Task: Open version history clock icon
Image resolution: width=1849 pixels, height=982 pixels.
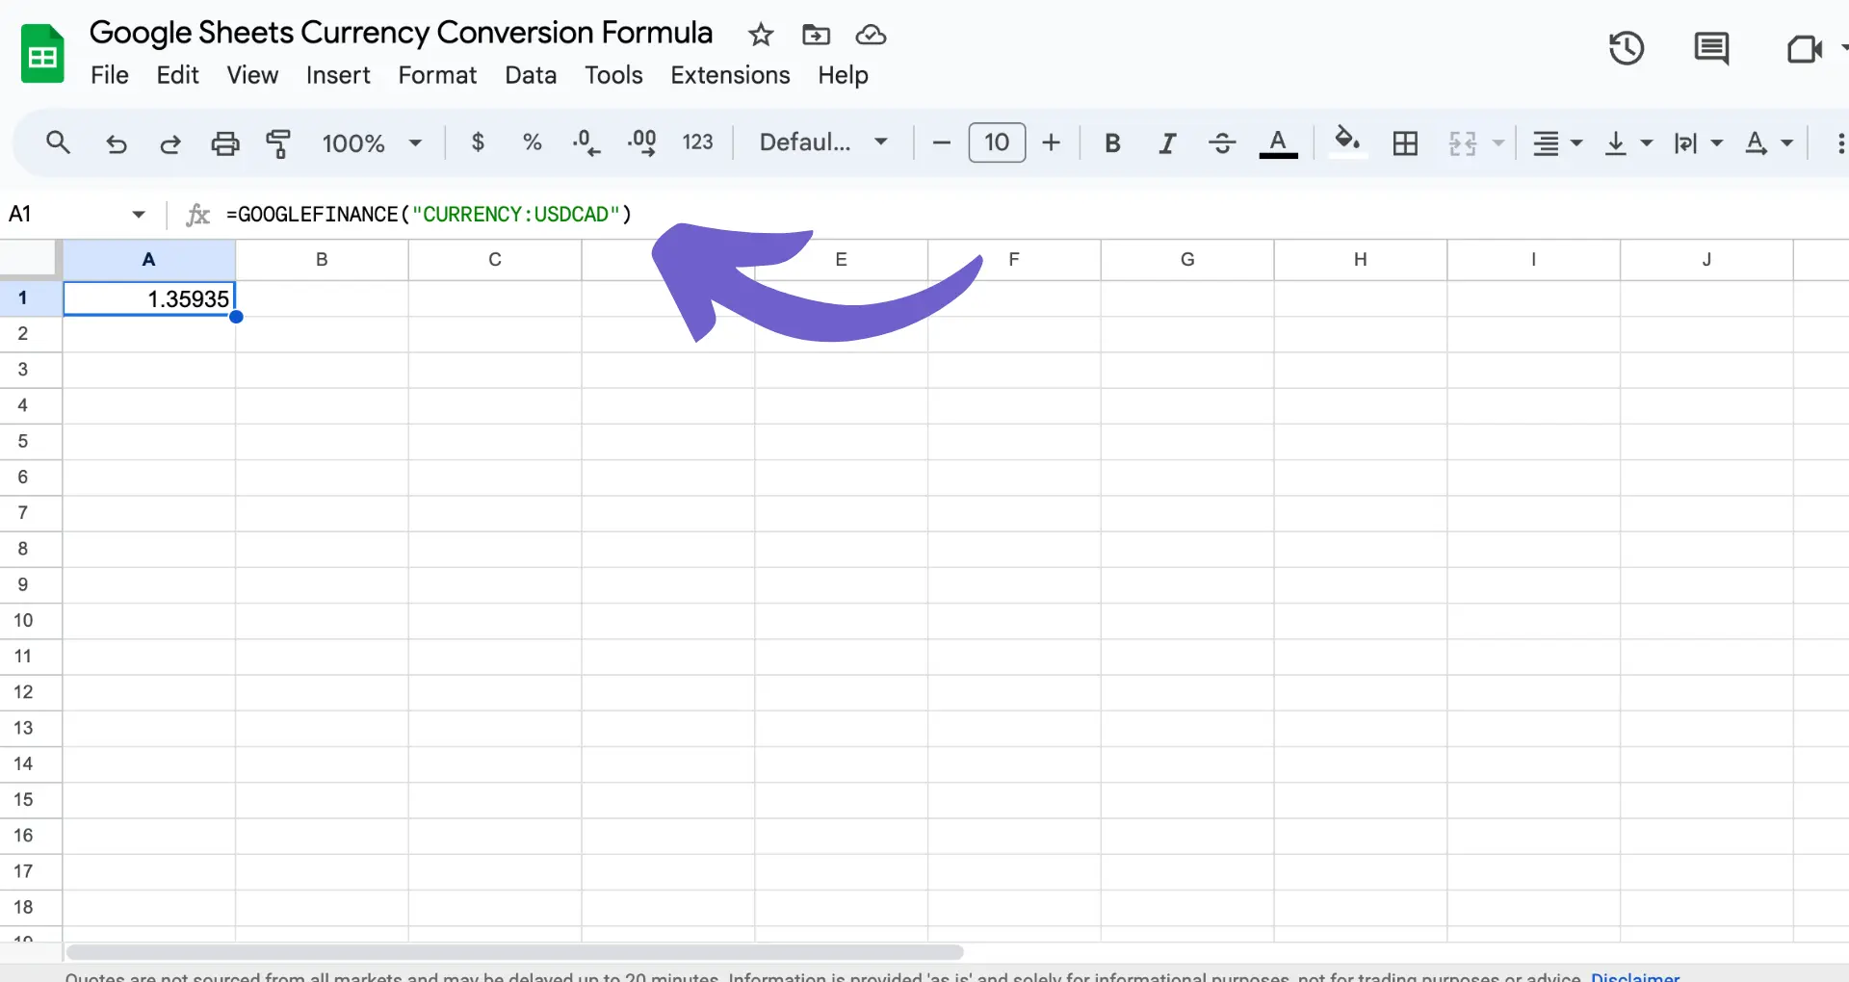Action: pyautogui.click(x=1627, y=48)
